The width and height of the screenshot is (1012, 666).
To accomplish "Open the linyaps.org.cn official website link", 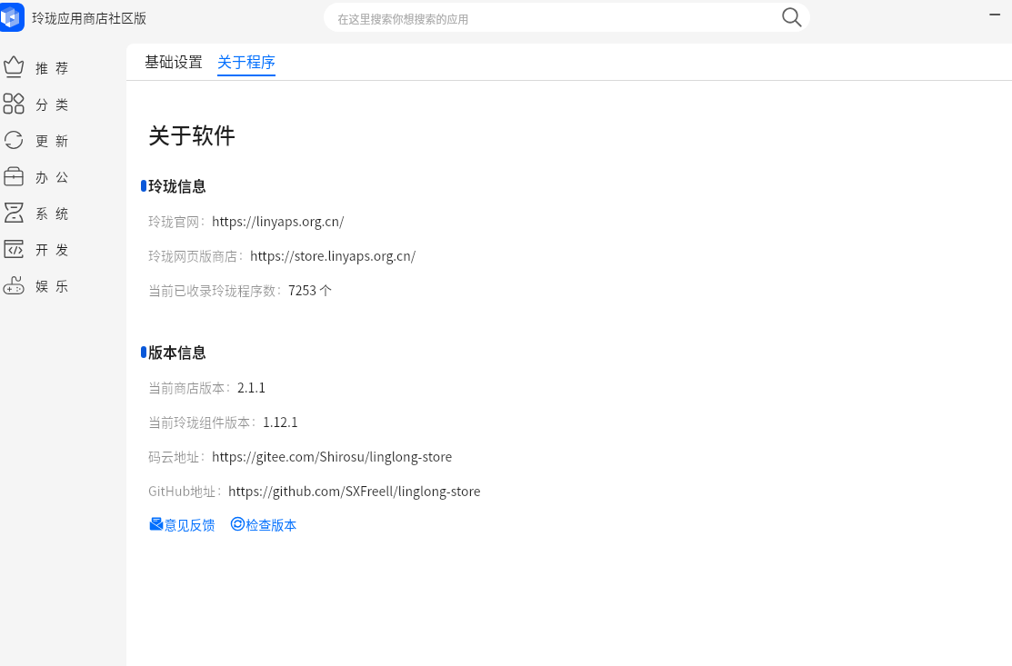I will [x=277, y=221].
